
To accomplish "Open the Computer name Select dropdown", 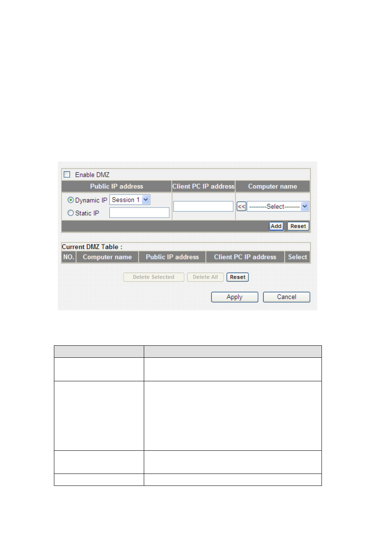I will pos(278,206).
